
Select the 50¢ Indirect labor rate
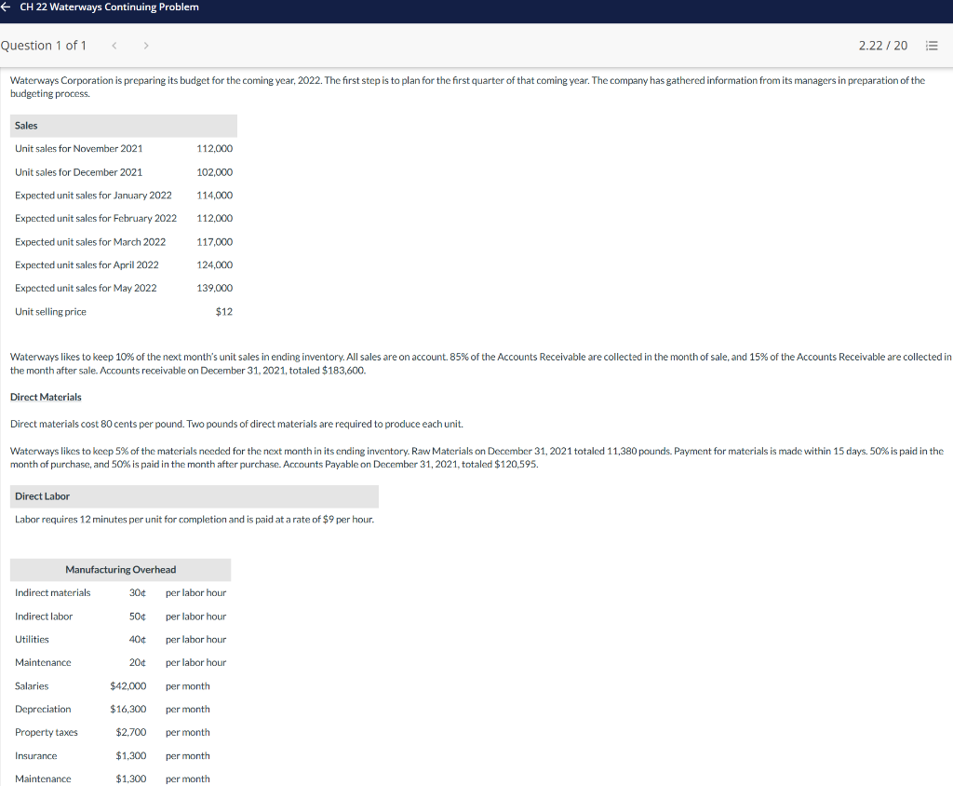coord(138,617)
